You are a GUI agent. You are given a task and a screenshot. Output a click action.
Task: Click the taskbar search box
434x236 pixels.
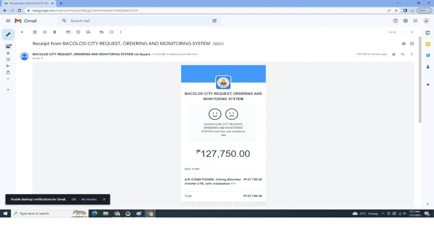50,213
